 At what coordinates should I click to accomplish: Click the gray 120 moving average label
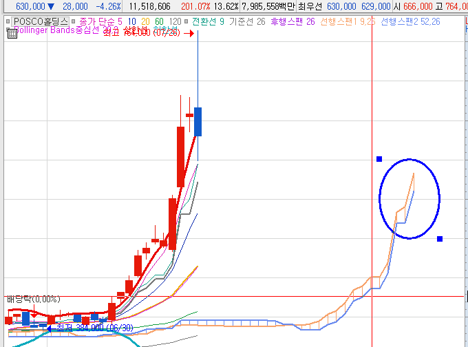(175, 21)
